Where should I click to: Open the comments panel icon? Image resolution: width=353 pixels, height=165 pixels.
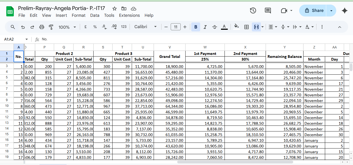click(x=268, y=11)
